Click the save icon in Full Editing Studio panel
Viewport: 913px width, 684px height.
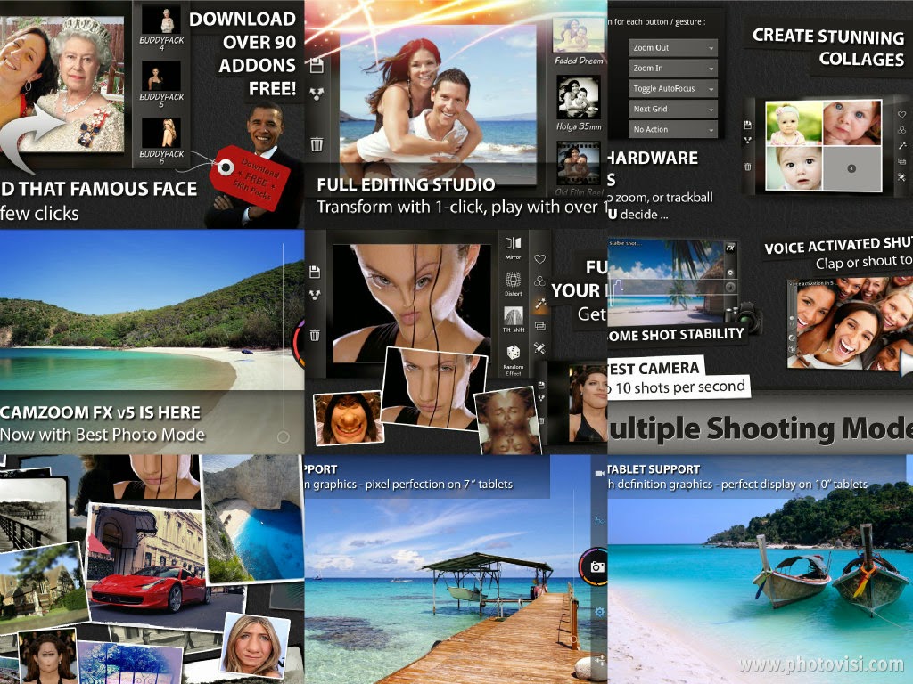point(317,66)
